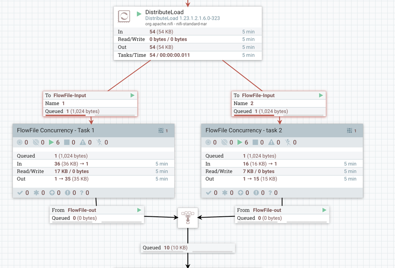Click DistributeLoad Tasks/Time value 54 / 00:00:00.011
The image size is (395, 268).
(x=170, y=55)
